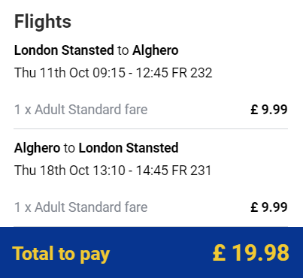Click the return flight's £ 9.99 price
303x278 pixels.
[x=269, y=207]
